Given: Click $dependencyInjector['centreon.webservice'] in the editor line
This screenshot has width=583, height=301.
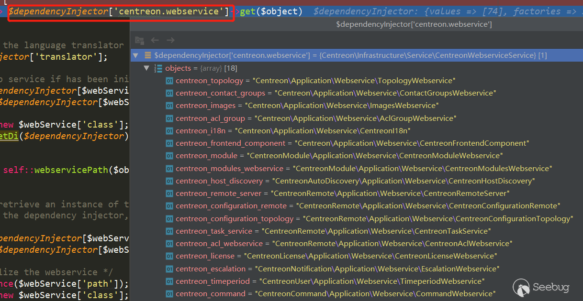Looking at the screenshot, I should coord(119,11).
